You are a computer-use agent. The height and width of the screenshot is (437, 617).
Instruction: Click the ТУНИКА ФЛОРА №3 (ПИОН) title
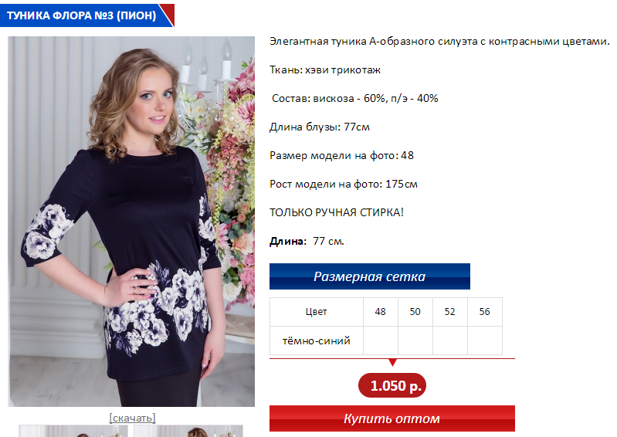tap(81, 15)
